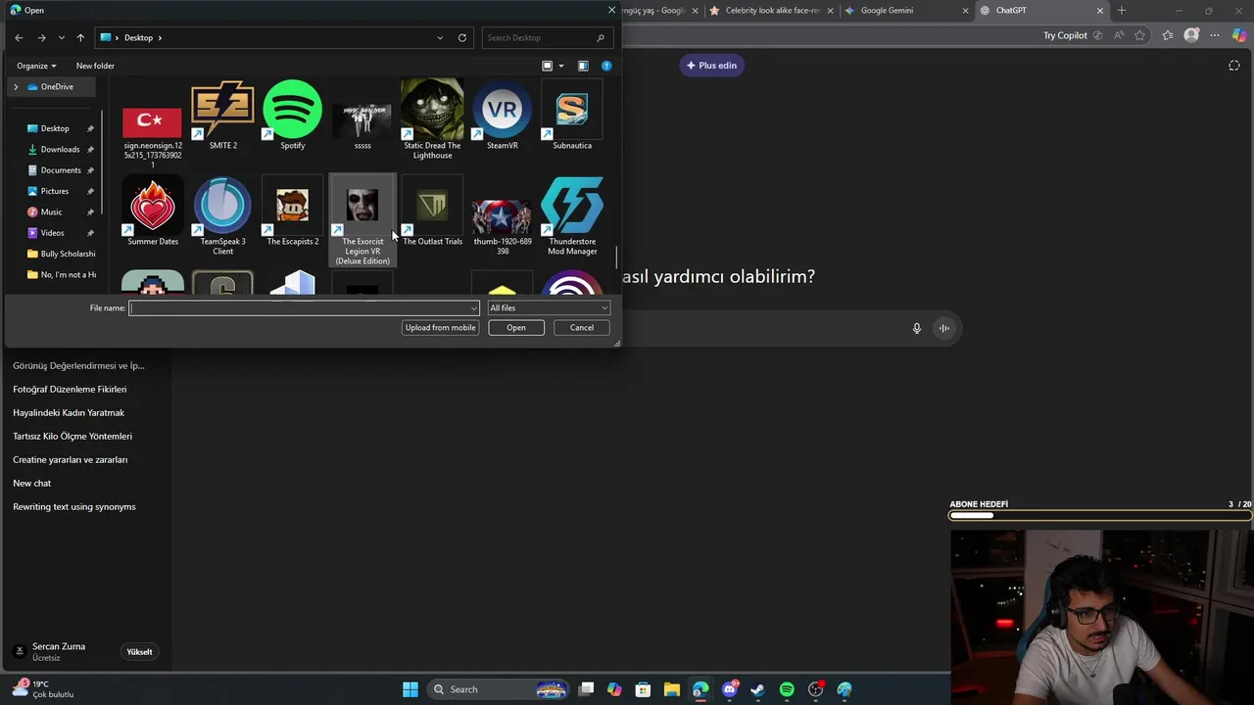Open Edge favorites list
This screenshot has width=1254, height=705.
coord(1168,35)
